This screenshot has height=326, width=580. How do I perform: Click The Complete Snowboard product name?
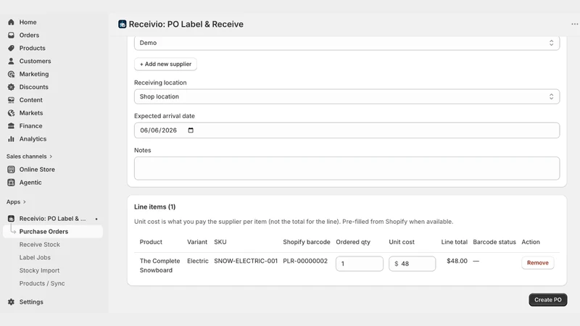pos(159,265)
